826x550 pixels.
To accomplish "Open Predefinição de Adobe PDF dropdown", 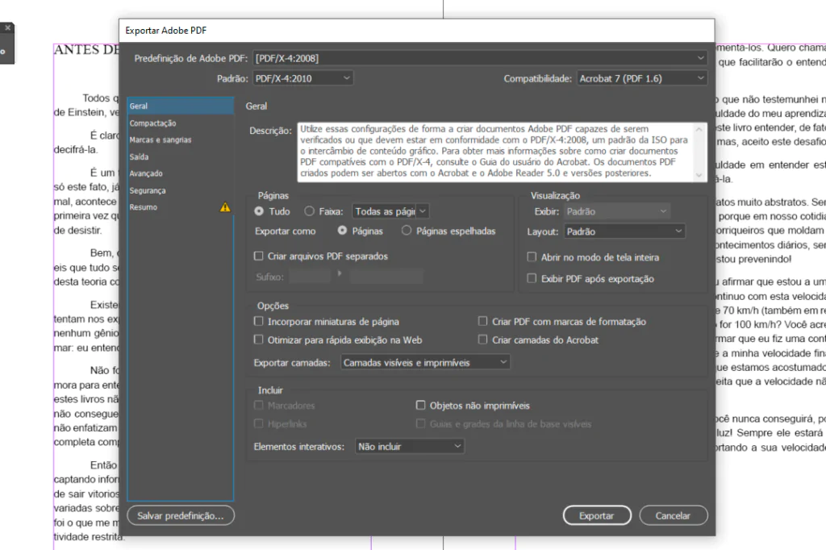I will click(x=480, y=58).
